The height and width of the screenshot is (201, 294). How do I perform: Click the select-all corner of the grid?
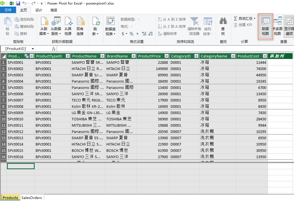point(3,56)
